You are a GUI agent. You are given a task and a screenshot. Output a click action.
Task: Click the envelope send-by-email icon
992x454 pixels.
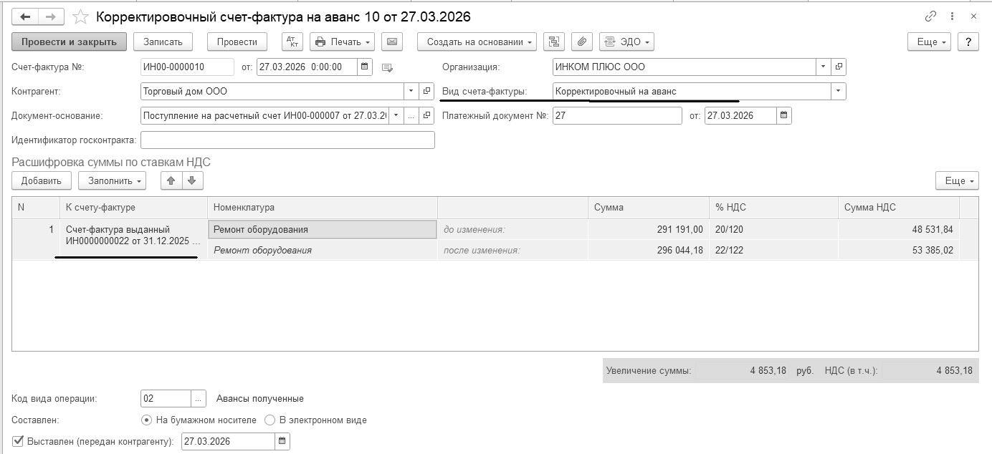click(x=392, y=42)
